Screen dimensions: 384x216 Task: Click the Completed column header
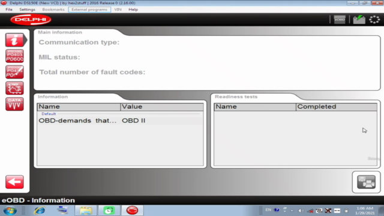click(337, 107)
